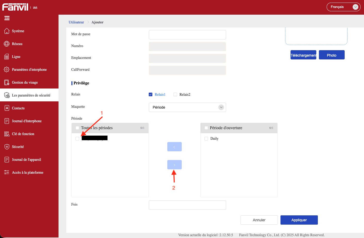The image size is (364, 238).
Task: Open Accès à la plateforme menu
Action: 27,172
